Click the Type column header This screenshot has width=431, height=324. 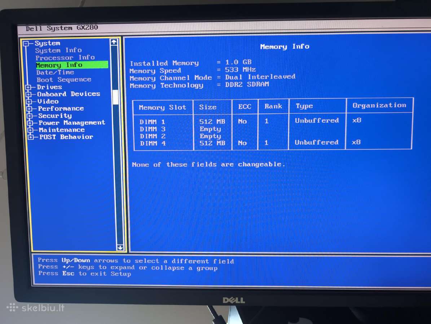click(x=304, y=106)
